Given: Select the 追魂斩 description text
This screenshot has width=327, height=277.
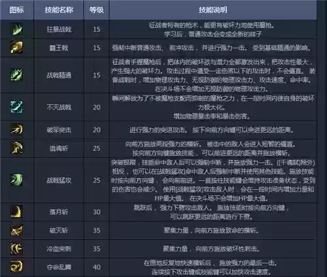Looking at the screenshot, I should point(211,149).
